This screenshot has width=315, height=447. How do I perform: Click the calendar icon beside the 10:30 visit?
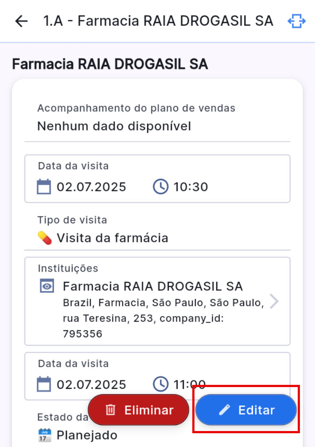[x=44, y=187]
